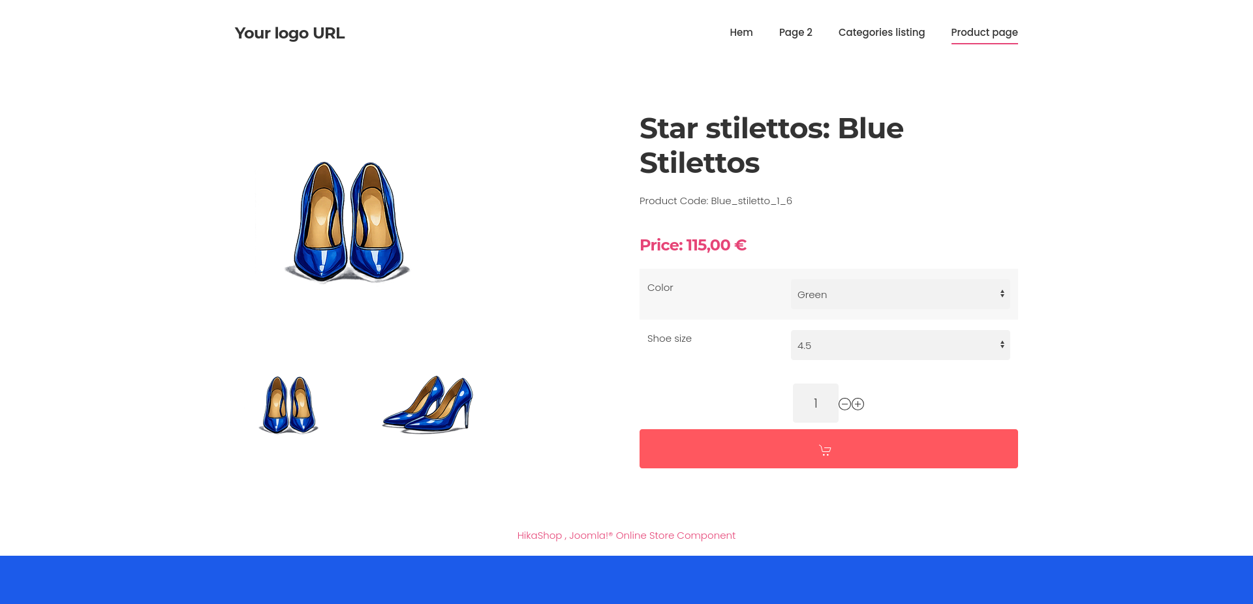Increase quantity with the plus icon
The height and width of the screenshot is (604, 1253).
858,404
